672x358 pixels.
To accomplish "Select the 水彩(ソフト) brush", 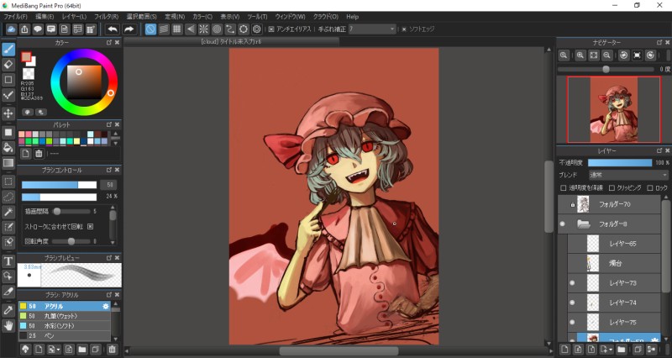I will 65,326.
